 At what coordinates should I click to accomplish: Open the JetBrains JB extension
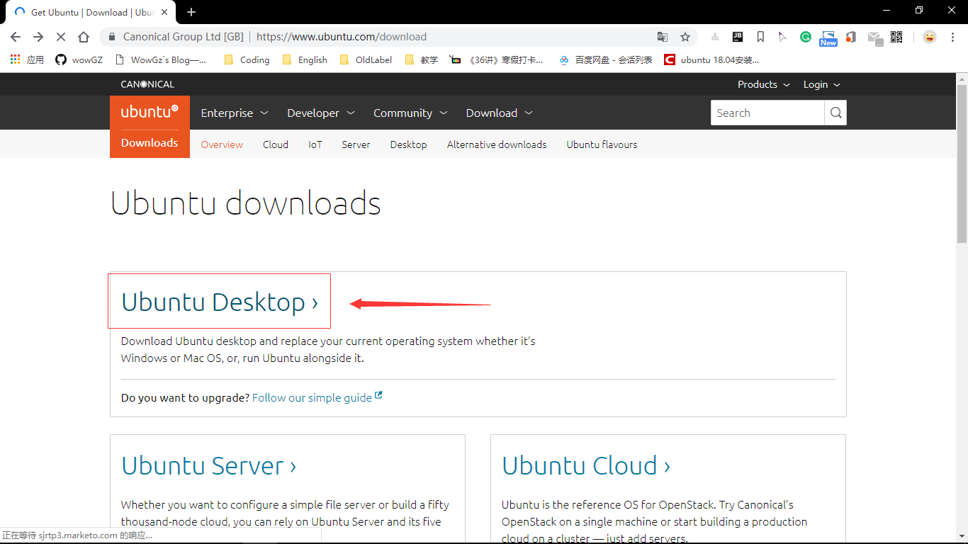coord(738,37)
